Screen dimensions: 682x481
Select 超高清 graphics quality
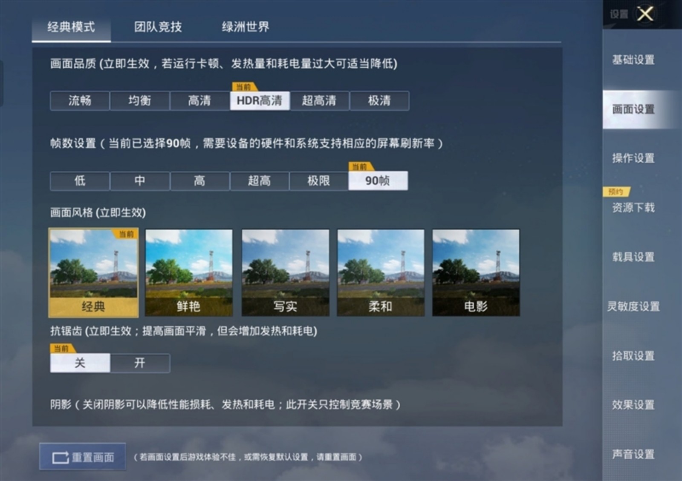click(x=319, y=101)
